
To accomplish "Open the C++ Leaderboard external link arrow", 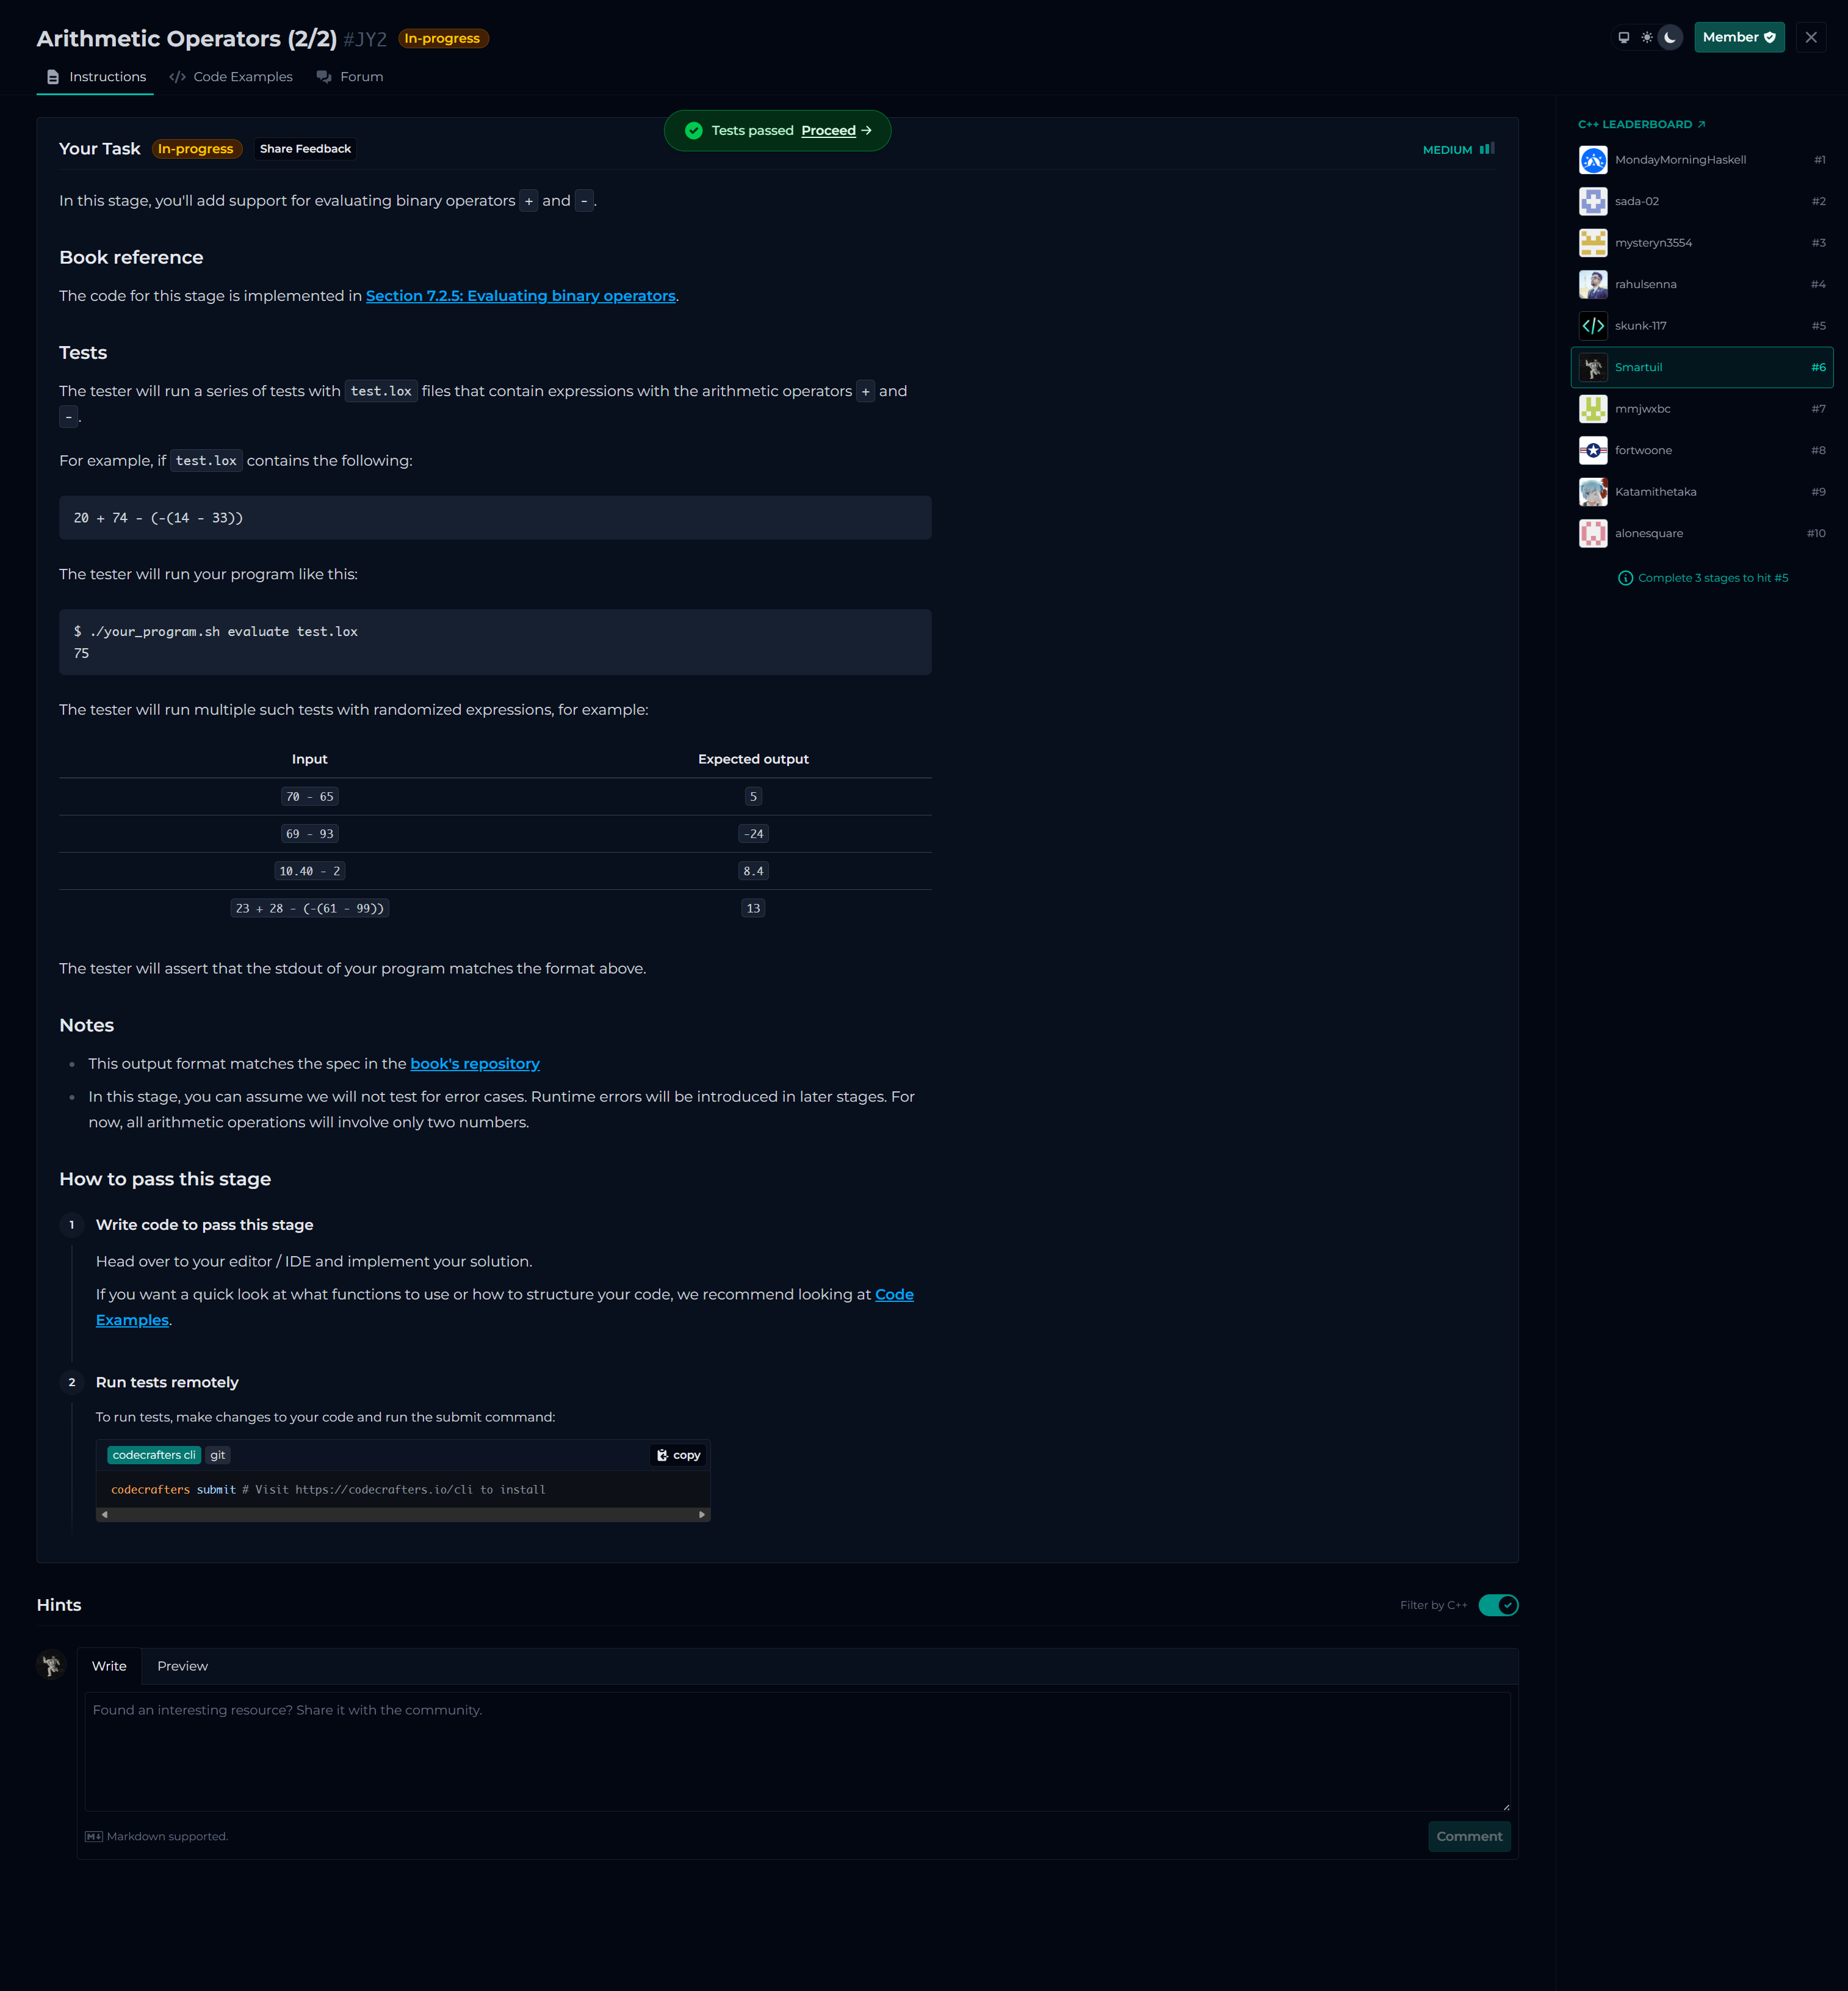I will coord(1701,125).
